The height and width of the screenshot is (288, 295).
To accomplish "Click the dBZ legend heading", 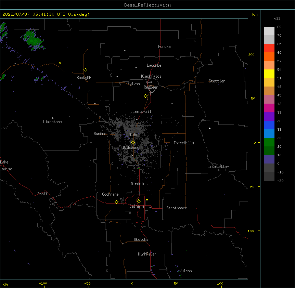I will pos(277,18).
